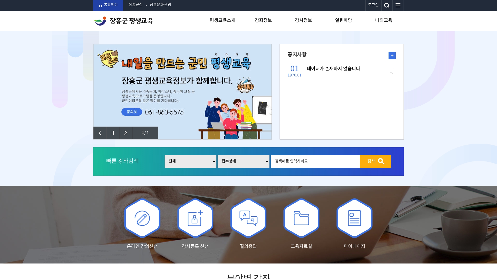This screenshot has width=497, height=279.
Task: Open 평생교육소개 menu
Action: (223, 20)
